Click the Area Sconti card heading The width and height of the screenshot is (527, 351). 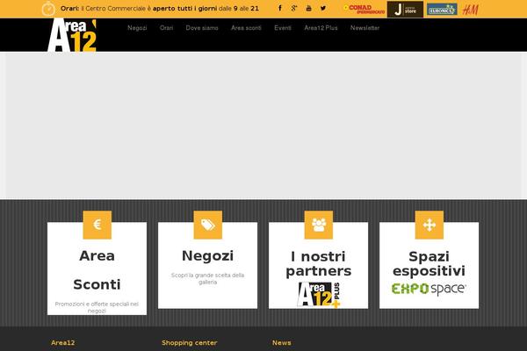coord(97,270)
